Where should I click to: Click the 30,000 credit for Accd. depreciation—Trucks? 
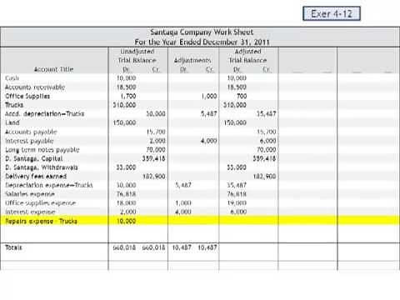click(156, 114)
